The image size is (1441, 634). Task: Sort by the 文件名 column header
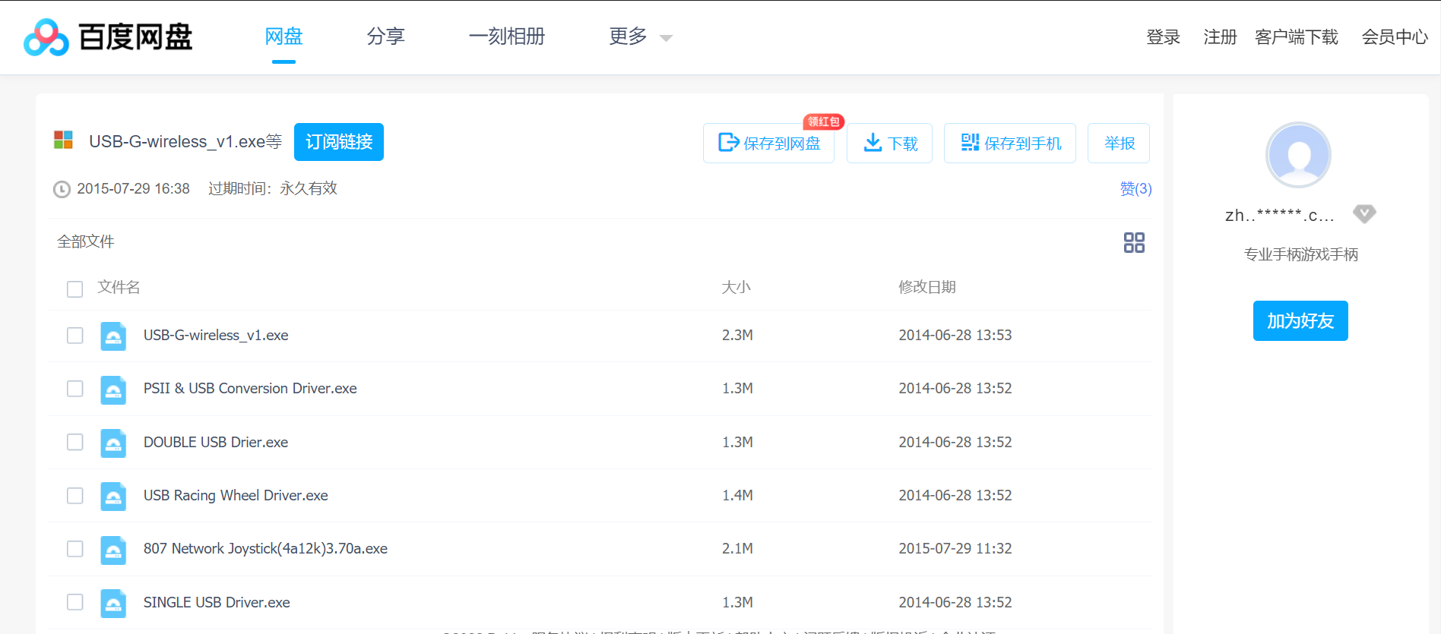point(119,287)
